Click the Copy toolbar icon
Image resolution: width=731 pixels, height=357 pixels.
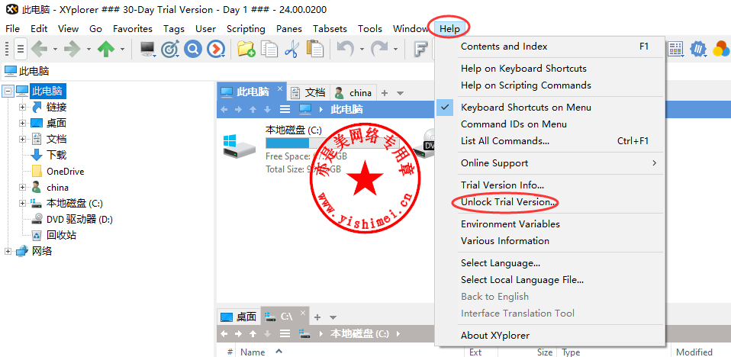(269, 50)
